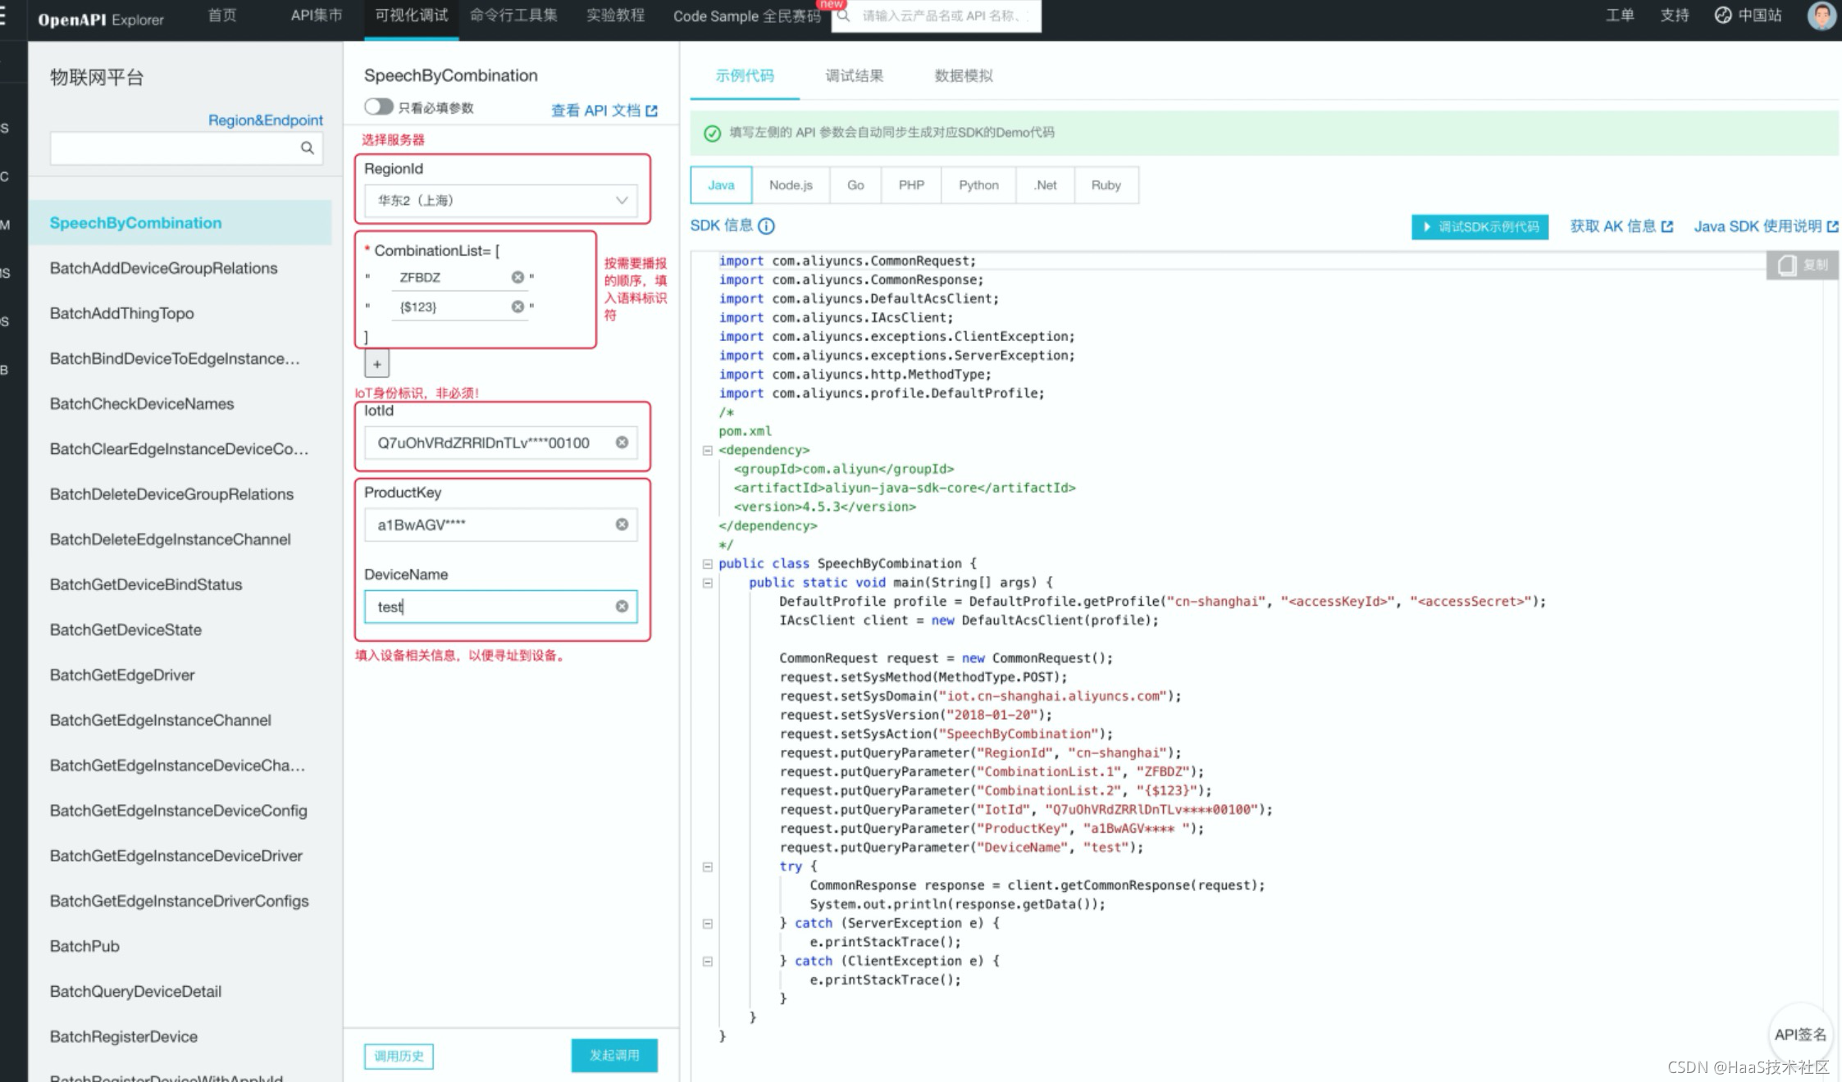Collapse the dependency XML fold marker
1842x1082 pixels.
[707, 450]
